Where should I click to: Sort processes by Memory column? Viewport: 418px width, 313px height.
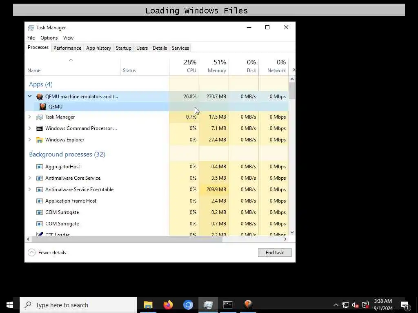click(x=214, y=66)
